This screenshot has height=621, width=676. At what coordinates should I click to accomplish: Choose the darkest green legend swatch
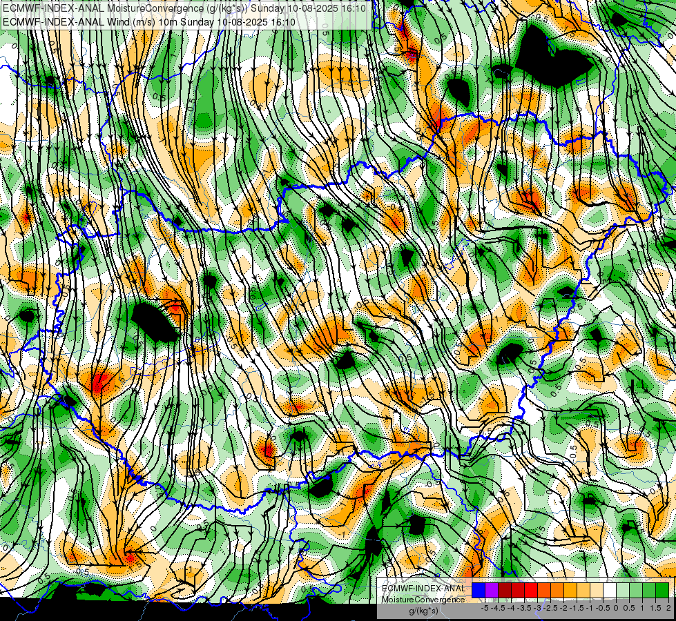coord(661,590)
